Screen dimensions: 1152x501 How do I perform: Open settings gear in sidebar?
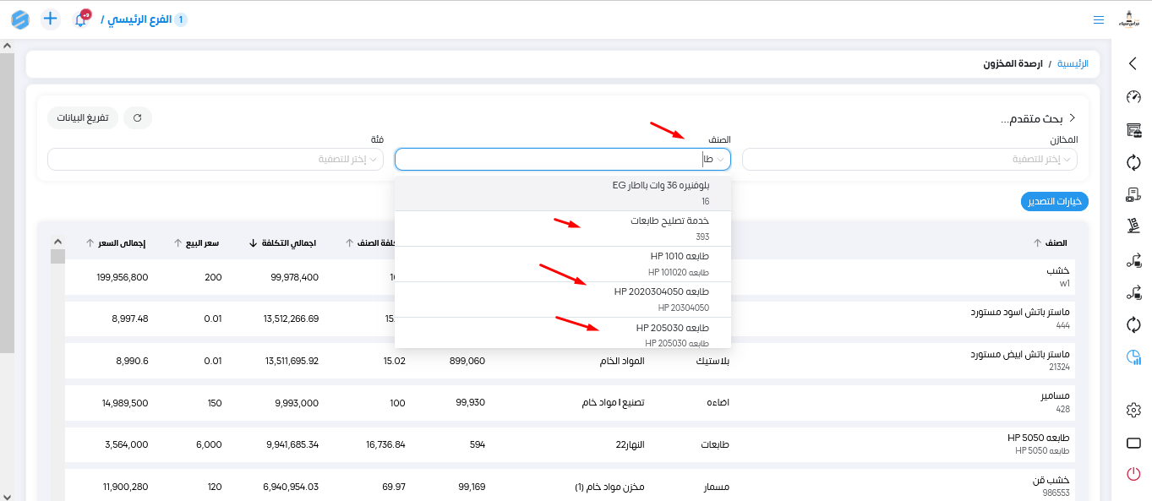pos(1133,410)
